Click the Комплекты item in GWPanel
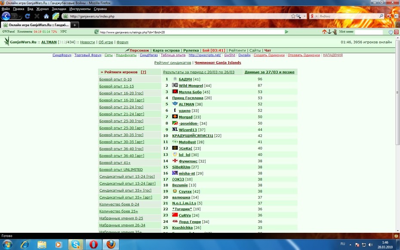Viewport: 400px width, 250px height. (25, 32)
